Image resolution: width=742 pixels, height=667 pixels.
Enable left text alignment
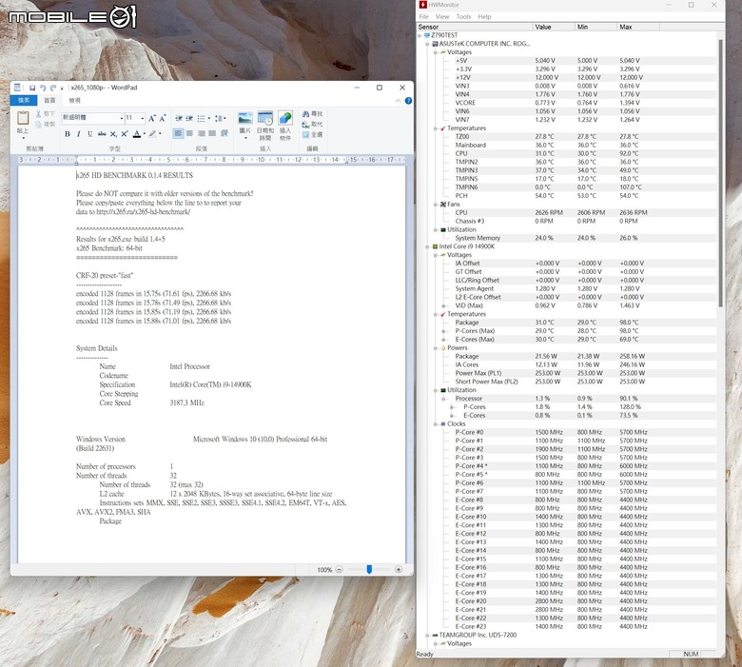(178, 133)
